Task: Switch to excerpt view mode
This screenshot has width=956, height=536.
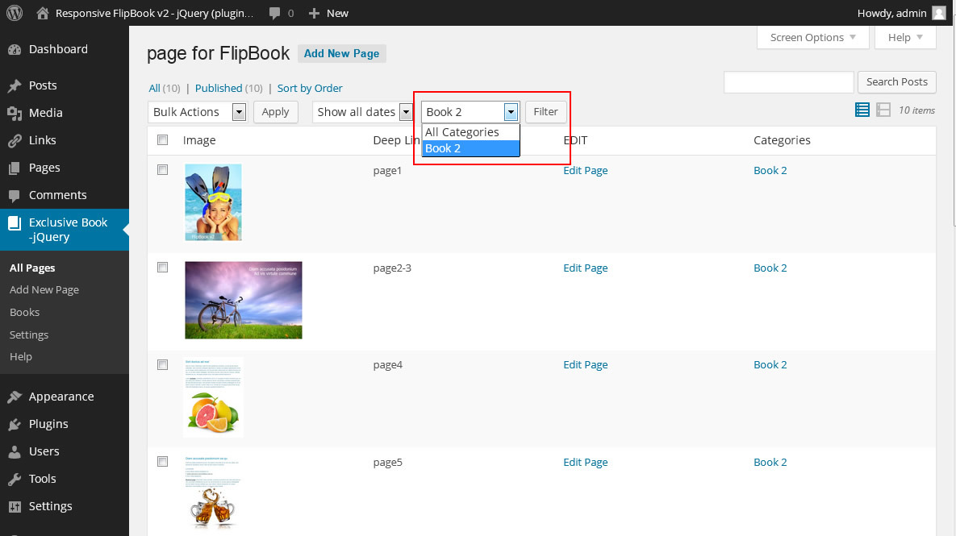Action: [x=883, y=110]
